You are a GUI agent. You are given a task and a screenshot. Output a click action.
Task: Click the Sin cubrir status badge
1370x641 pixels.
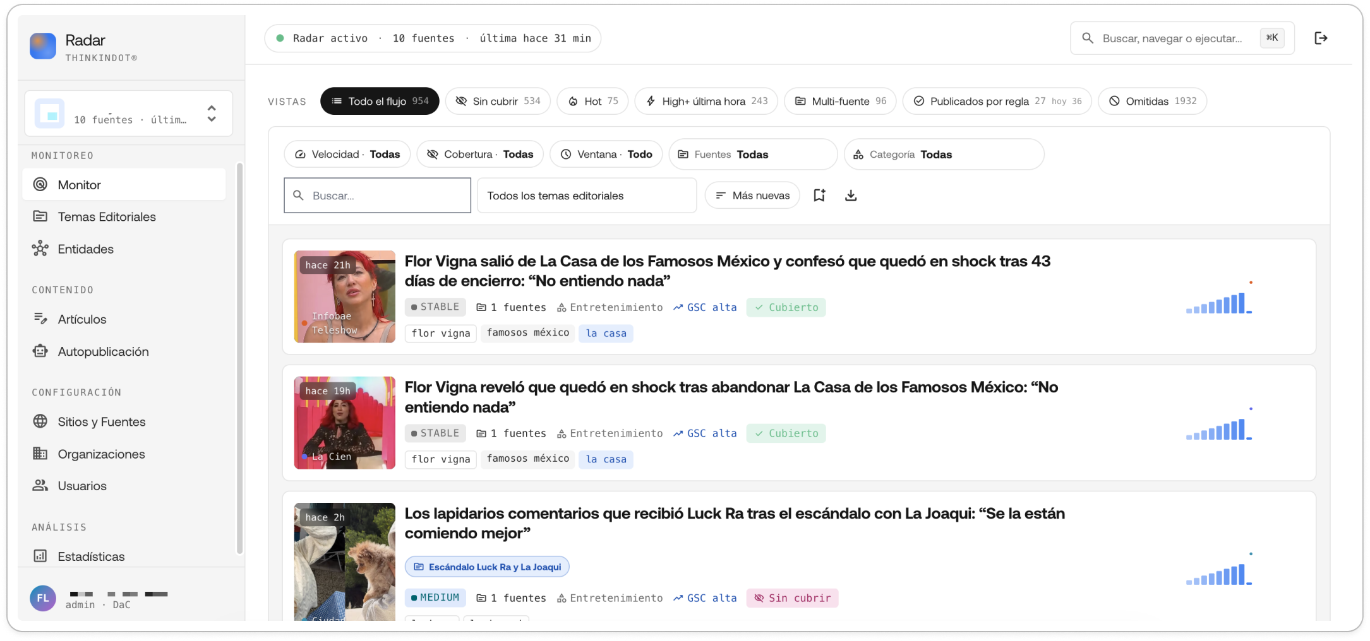point(792,598)
